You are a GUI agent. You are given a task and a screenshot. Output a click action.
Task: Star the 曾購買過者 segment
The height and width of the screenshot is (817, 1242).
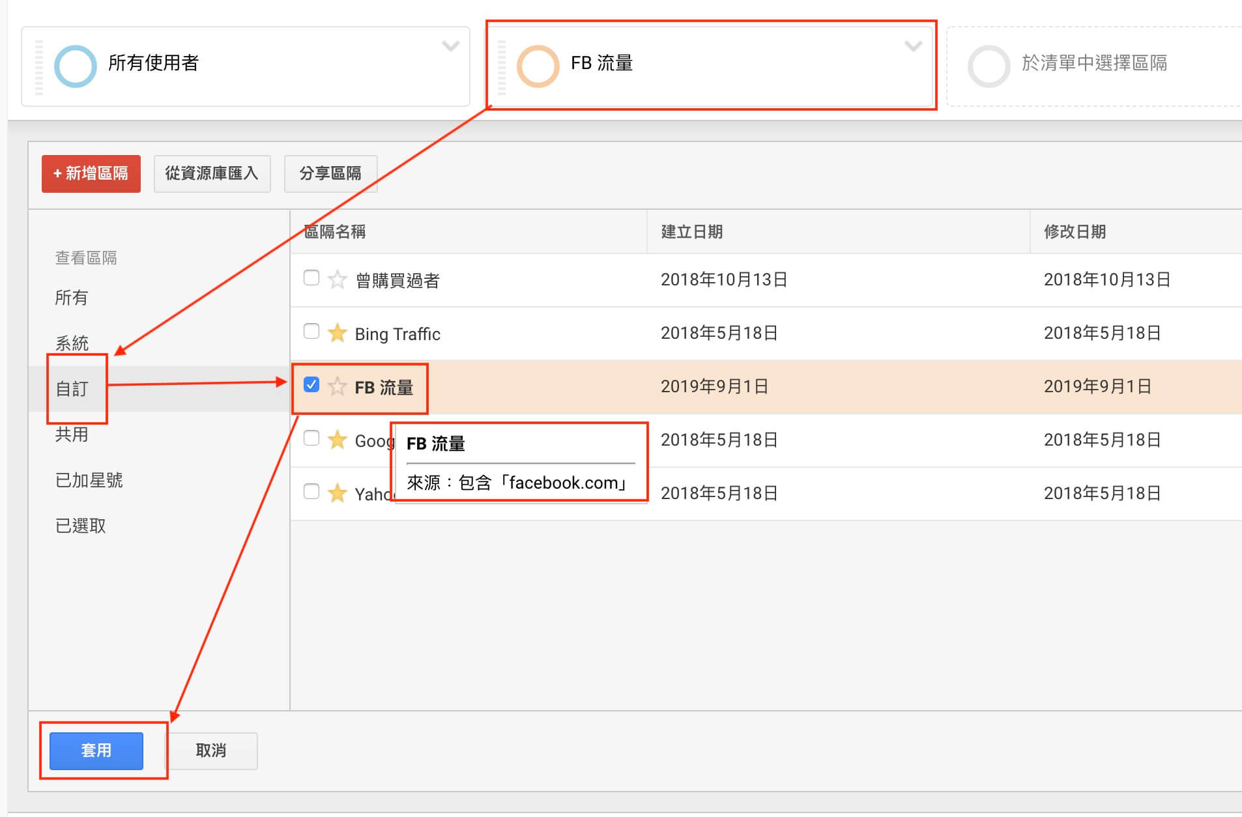(x=337, y=279)
